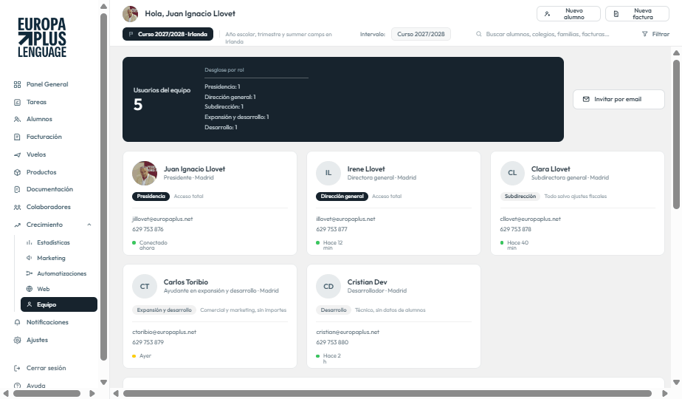Click the Facturación invoice icon
The height and width of the screenshot is (399, 682).
pyautogui.click(x=18, y=137)
